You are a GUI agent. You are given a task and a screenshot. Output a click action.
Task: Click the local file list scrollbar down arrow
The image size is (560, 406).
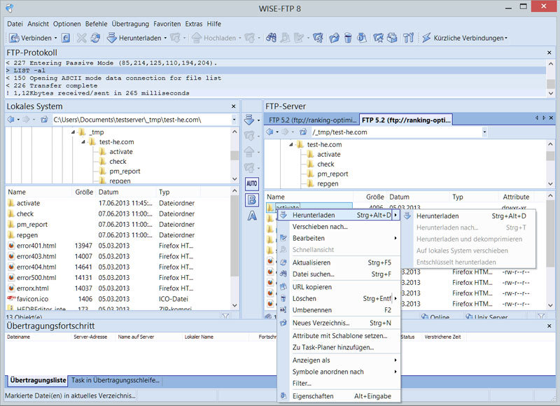[x=234, y=306]
